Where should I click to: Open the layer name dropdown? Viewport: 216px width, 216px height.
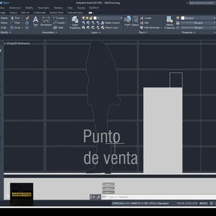pyautogui.click(x=121, y=18)
